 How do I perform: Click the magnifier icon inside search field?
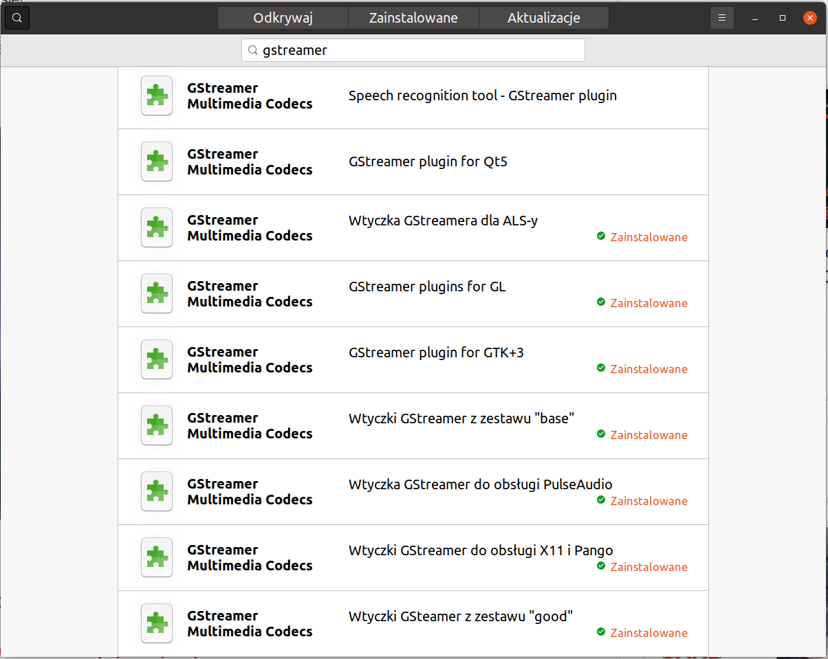click(252, 50)
